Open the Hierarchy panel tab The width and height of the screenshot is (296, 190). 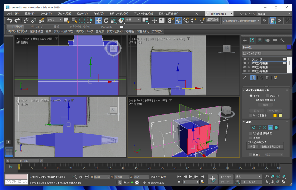[260, 41]
